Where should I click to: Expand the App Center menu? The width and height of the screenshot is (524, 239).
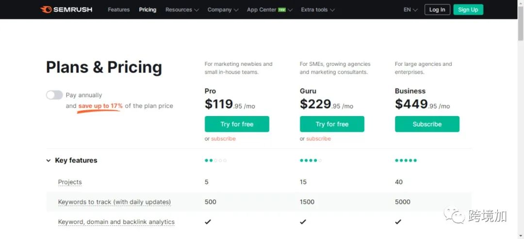pos(270,10)
